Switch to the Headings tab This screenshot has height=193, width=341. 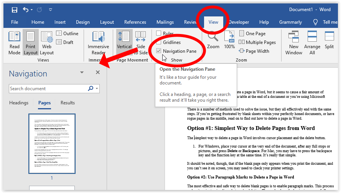point(19,103)
